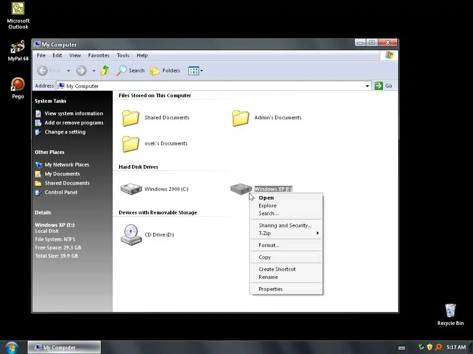Viewport: 473px width, 354px height.
Task: Click My Computer taskbar button
Action: pyautogui.click(x=64, y=348)
